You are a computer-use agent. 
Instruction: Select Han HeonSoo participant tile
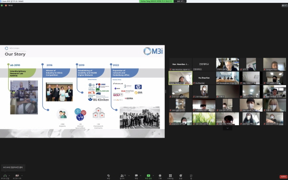pyautogui.click(x=180, y=64)
